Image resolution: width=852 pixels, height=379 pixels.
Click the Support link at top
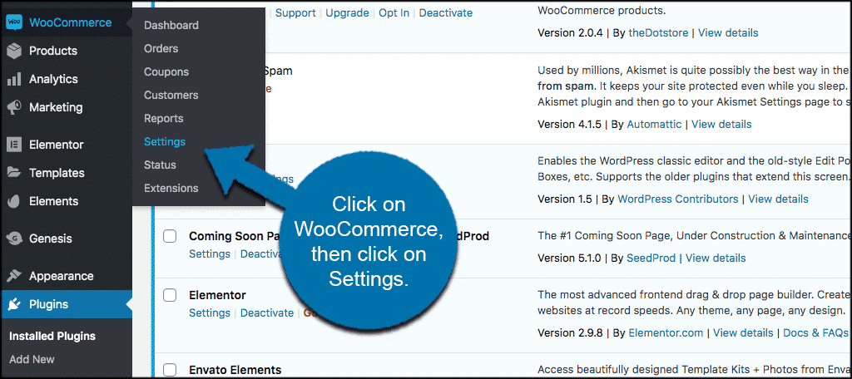coord(295,13)
